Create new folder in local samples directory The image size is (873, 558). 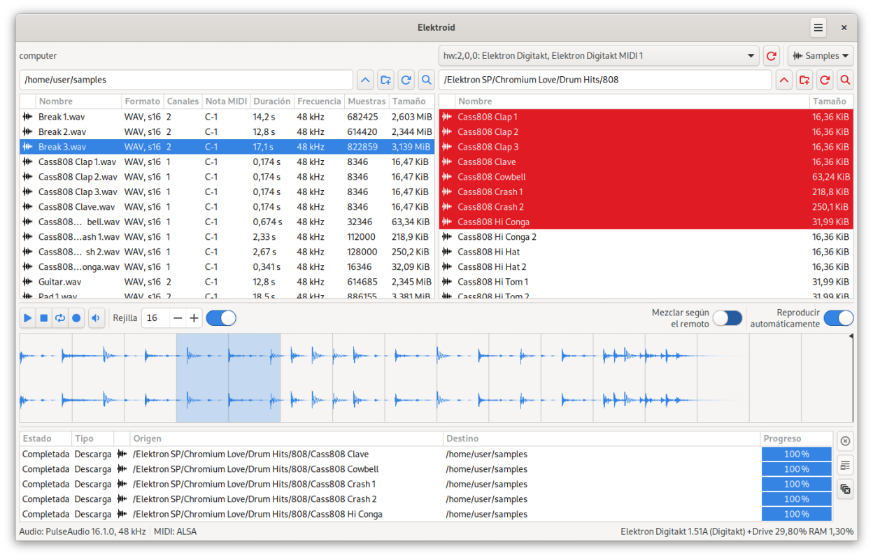tap(385, 80)
